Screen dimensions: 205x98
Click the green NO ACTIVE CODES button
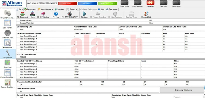tap(107, 3)
